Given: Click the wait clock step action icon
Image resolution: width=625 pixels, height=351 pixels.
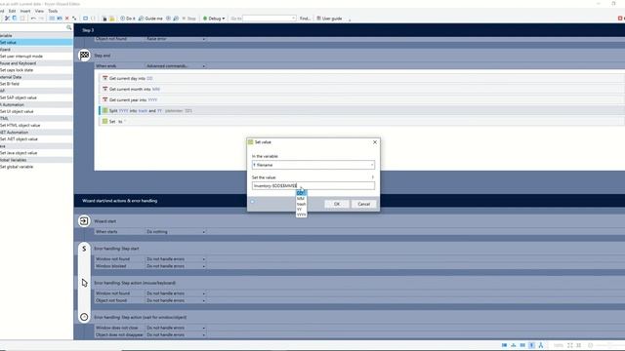Looking at the screenshot, I should click(84, 317).
